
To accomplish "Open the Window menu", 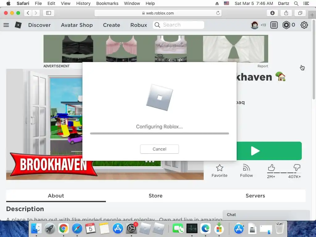I will (x=132, y=3).
